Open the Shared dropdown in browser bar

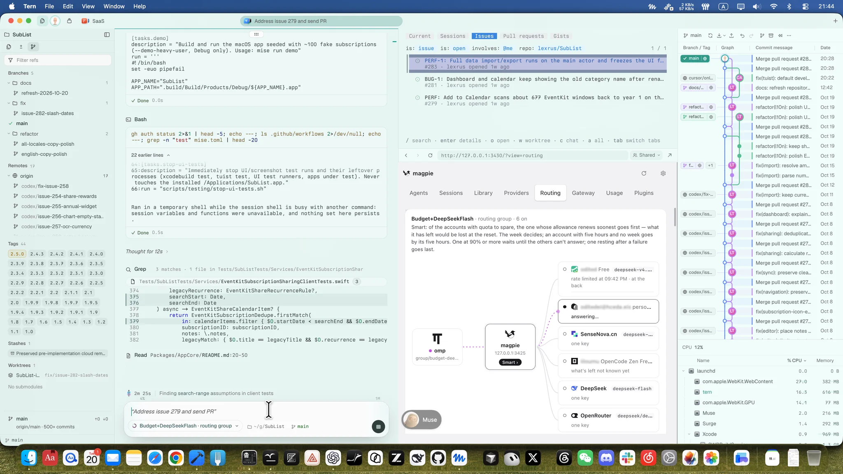[646, 155]
